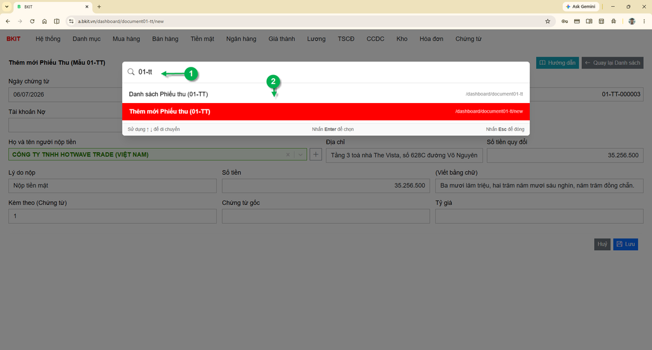The width and height of the screenshot is (652, 350).
Task: Click into the 01-tt search field
Action: coord(326,72)
